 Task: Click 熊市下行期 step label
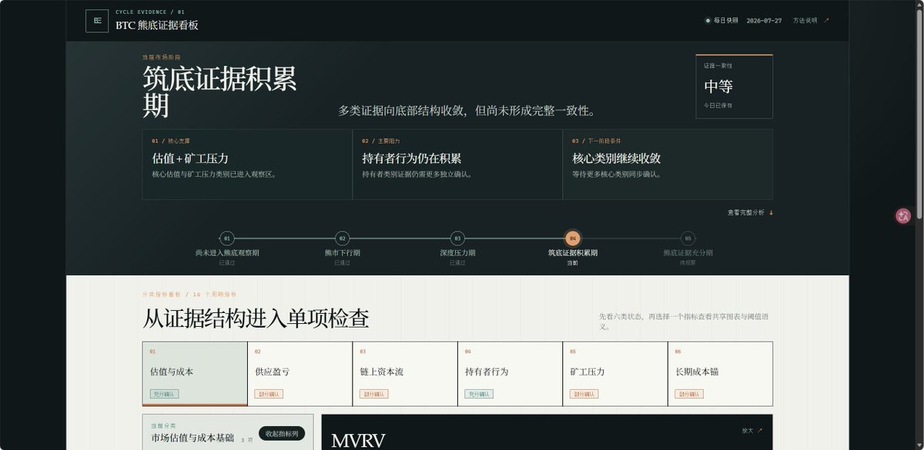[342, 252]
